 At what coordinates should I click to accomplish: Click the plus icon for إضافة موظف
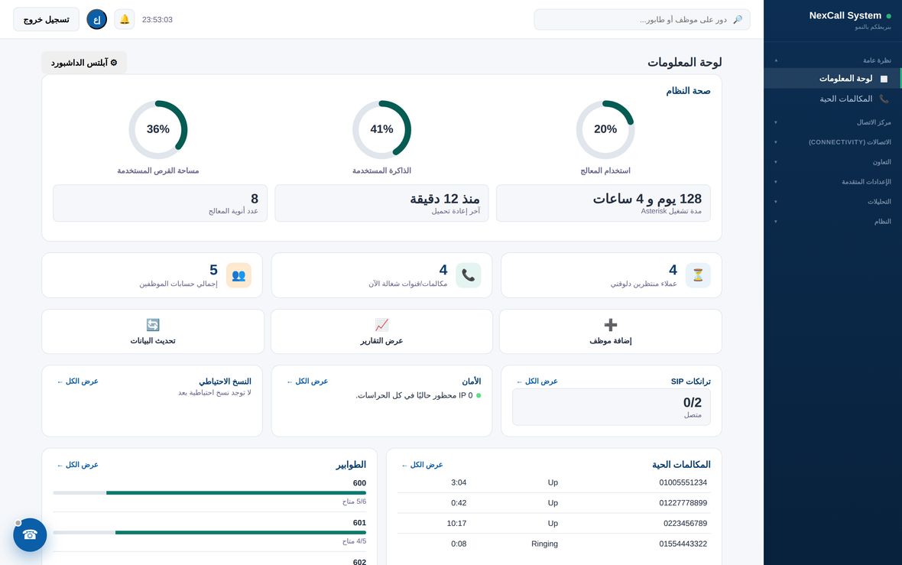pyautogui.click(x=610, y=324)
